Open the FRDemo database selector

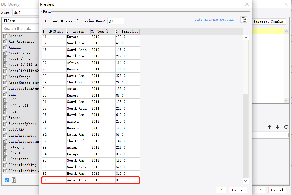[x=20, y=20]
